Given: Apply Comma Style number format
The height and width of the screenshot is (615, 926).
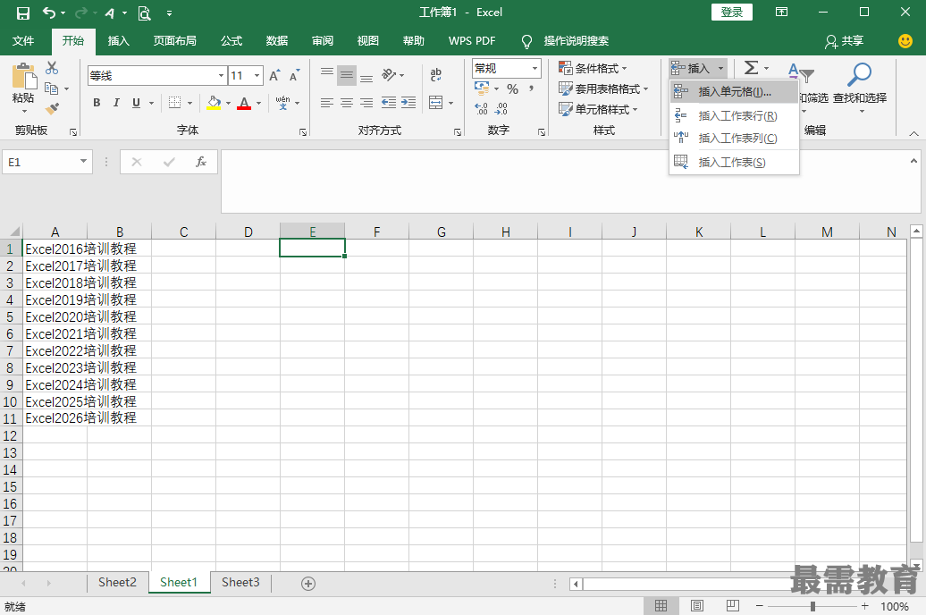Looking at the screenshot, I should (x=532, y=89).
